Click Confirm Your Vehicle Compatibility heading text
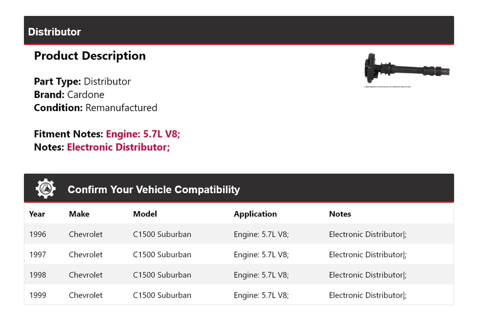Viewport: 478px width, 321px height. (x=153, y=190)
